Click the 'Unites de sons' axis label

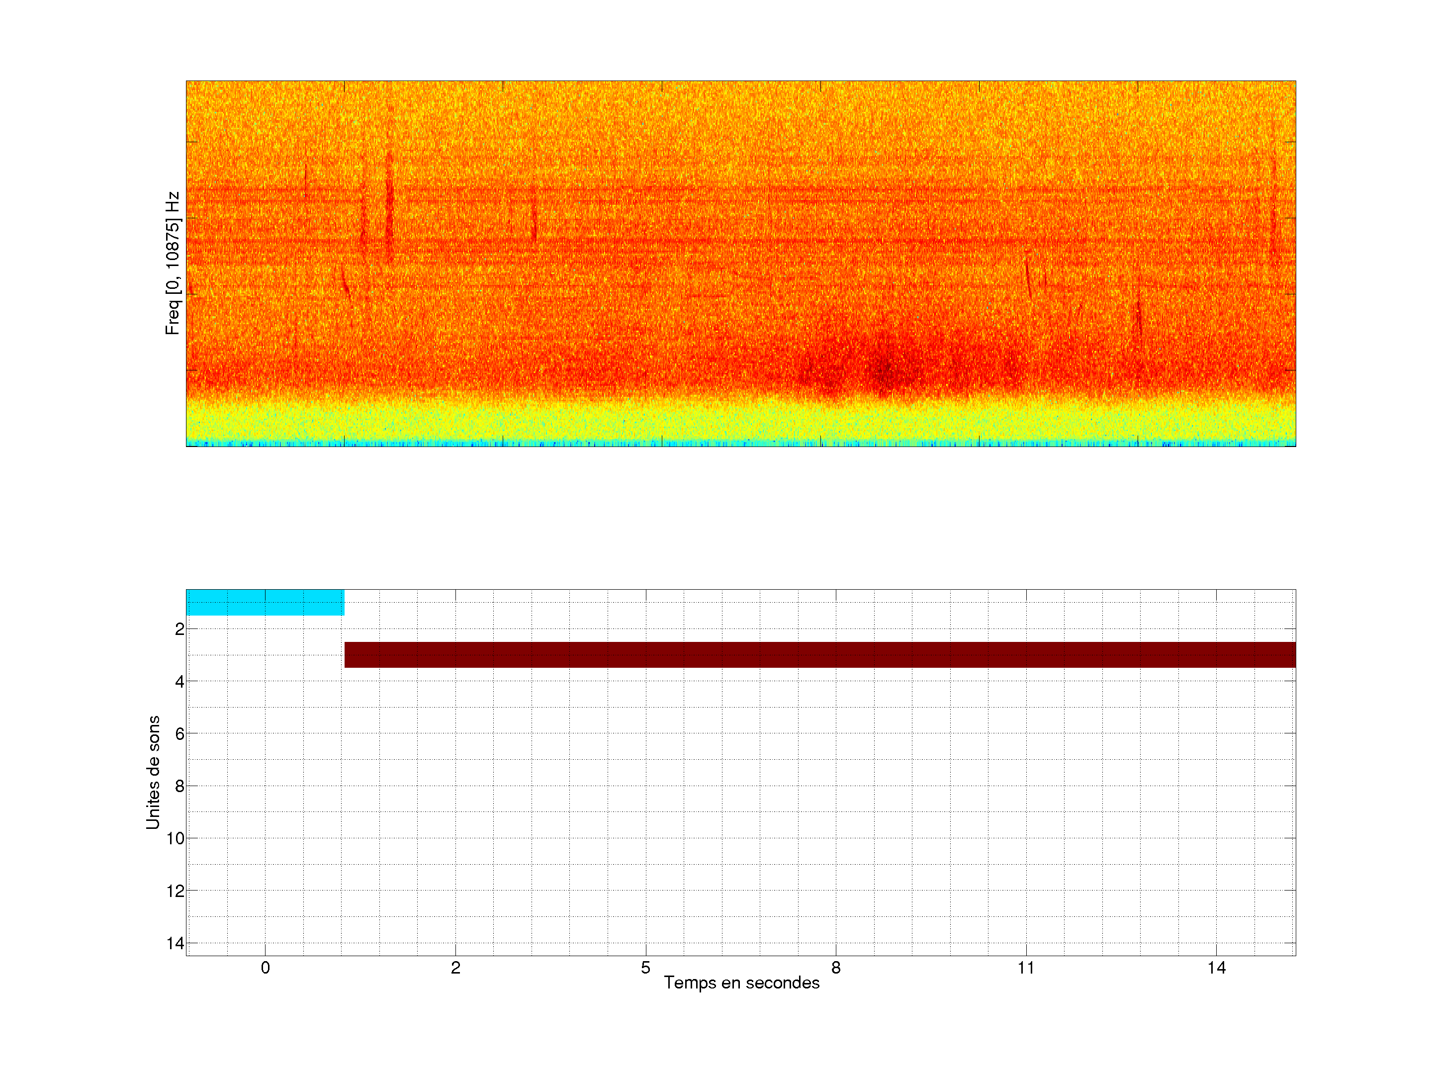154,772
